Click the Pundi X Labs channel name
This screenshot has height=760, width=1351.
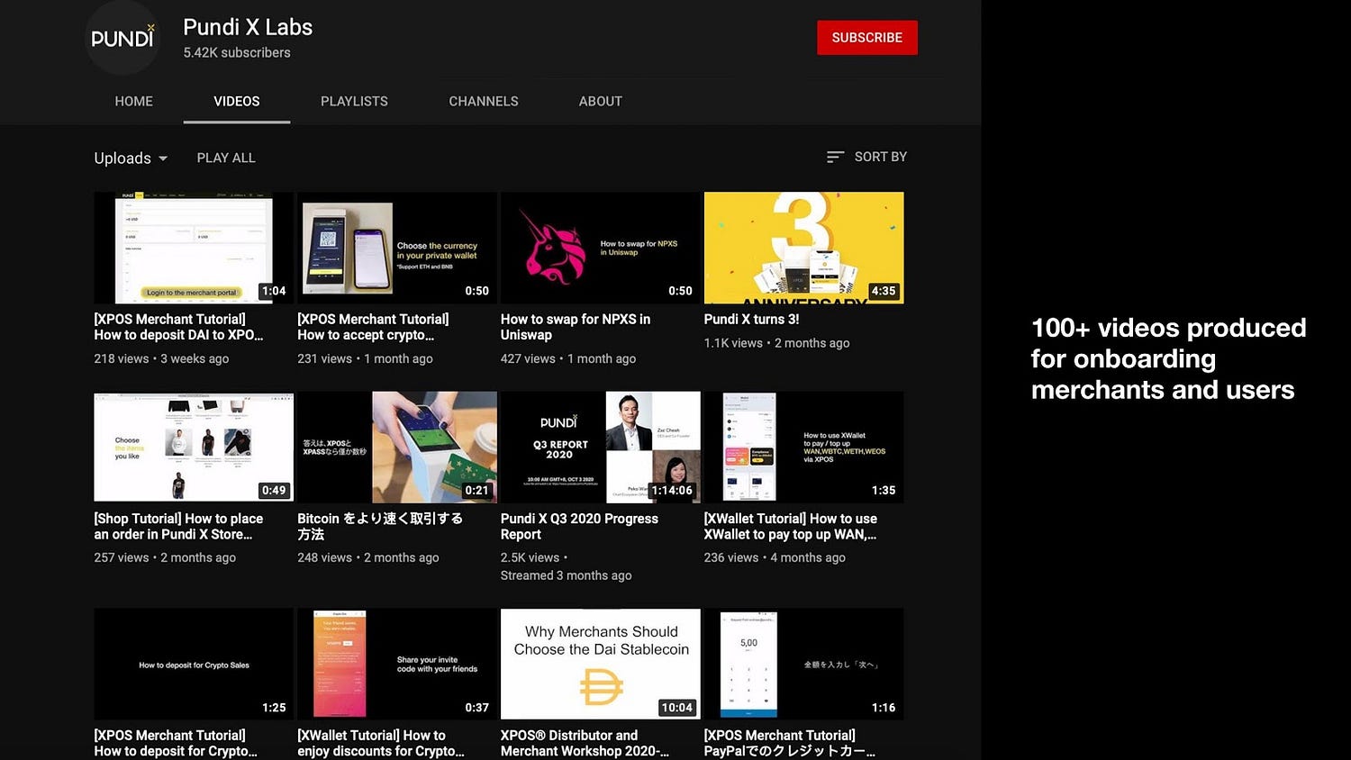[x=248, y=27]
